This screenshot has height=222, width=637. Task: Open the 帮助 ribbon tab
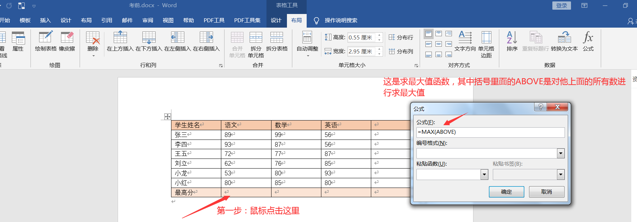tap(189, 20)
